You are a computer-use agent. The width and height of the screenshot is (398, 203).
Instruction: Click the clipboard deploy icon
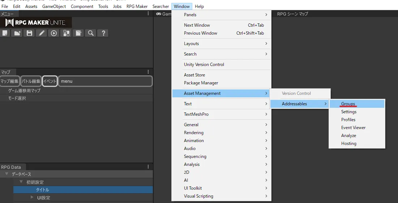pos(78,33)
